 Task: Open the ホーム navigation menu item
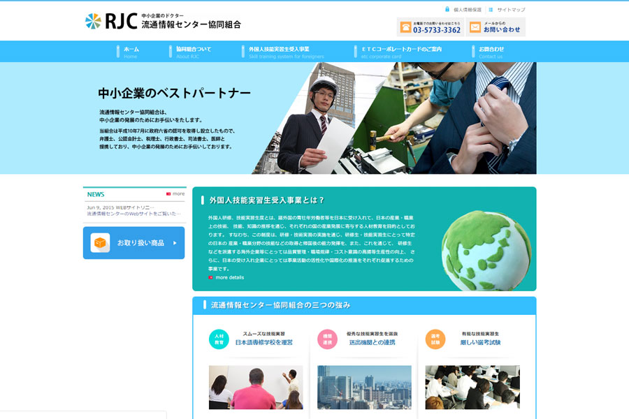pyautogui.click(x=131, y=52)
